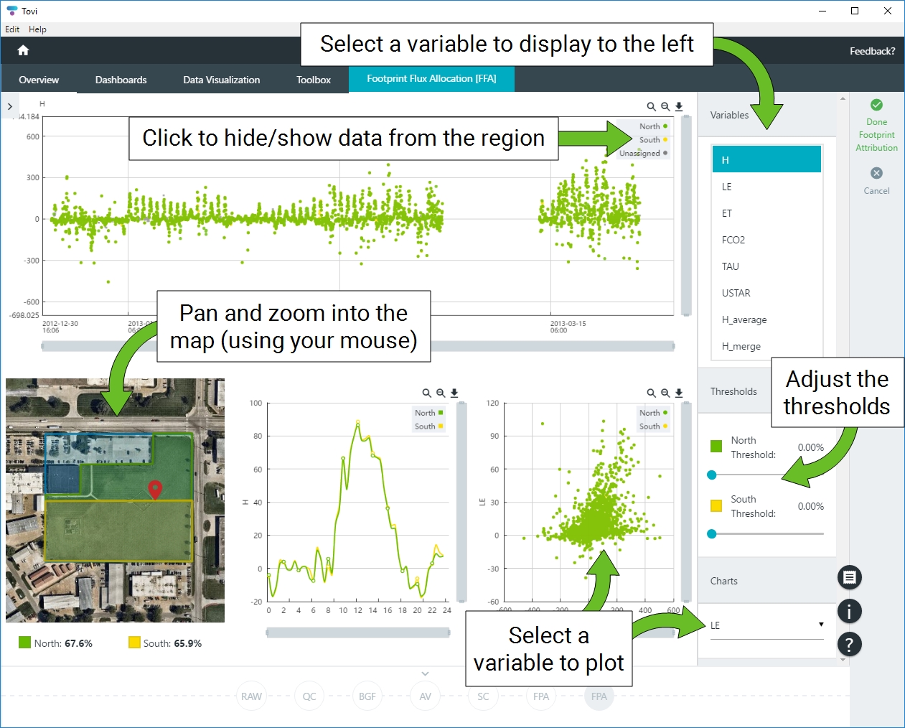Image resolution: width=905 pixels, height=728 pixels.
Task: Open the info circle button
Action: tap(850, 611)
